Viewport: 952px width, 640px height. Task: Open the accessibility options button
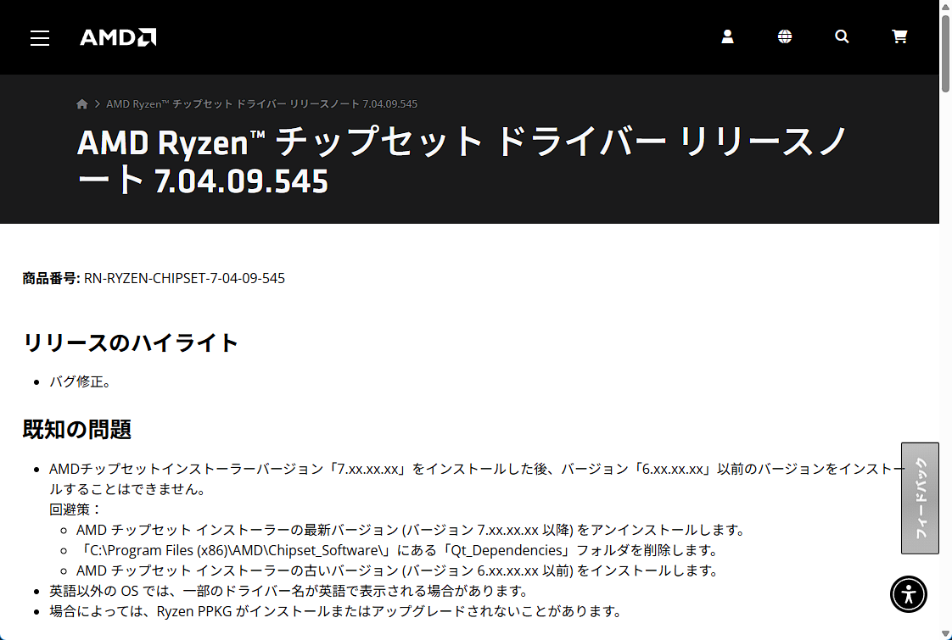click(x=908, y=594)
